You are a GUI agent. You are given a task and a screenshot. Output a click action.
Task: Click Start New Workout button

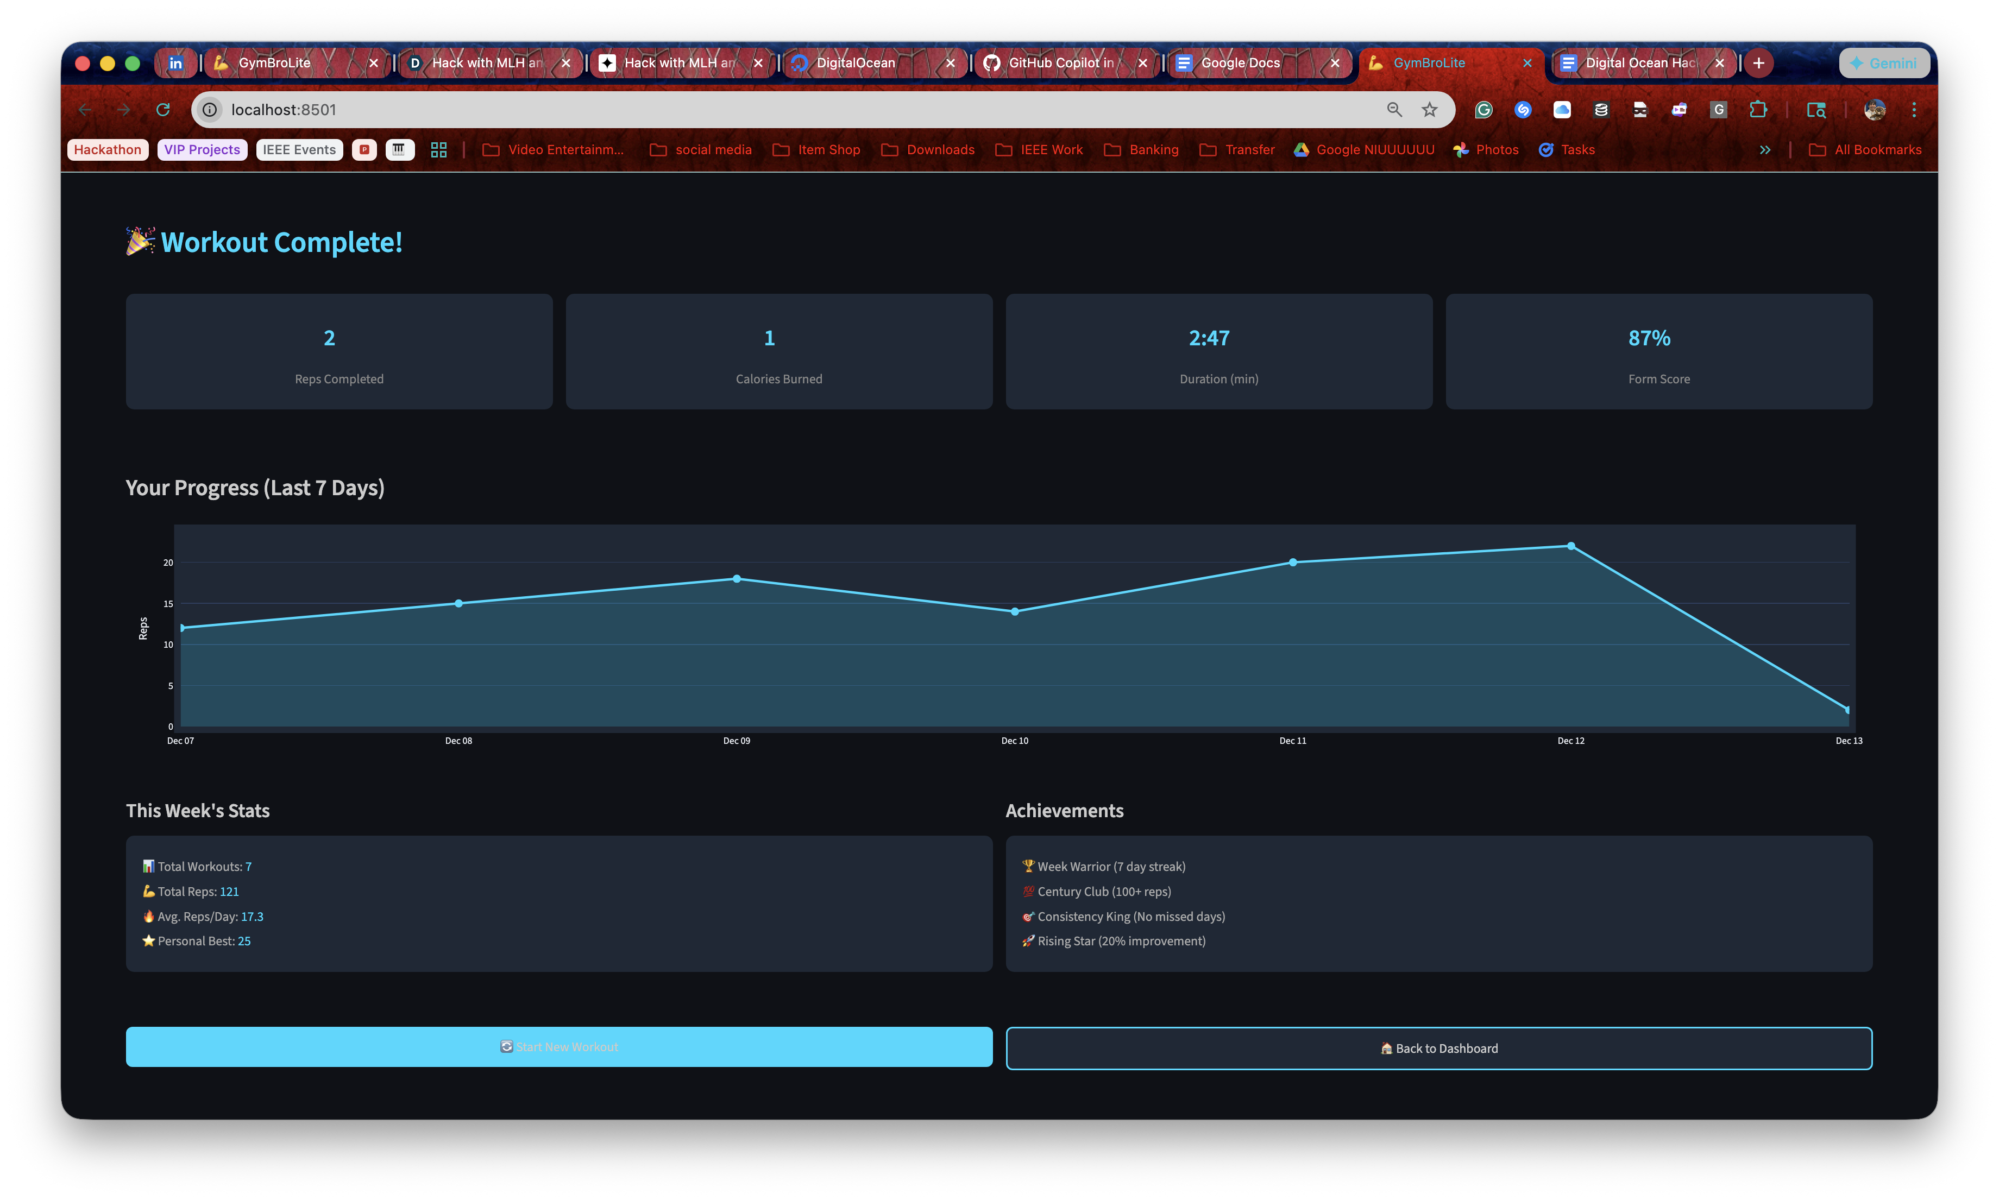coord(559,1047)
